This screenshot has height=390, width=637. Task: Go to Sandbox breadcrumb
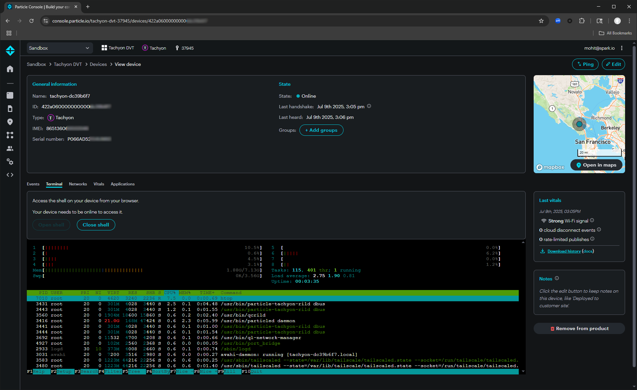[36, 64]
